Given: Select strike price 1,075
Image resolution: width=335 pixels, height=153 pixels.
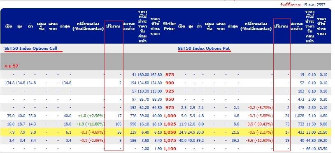Looking at the screenshot, I should pos(170,140).
